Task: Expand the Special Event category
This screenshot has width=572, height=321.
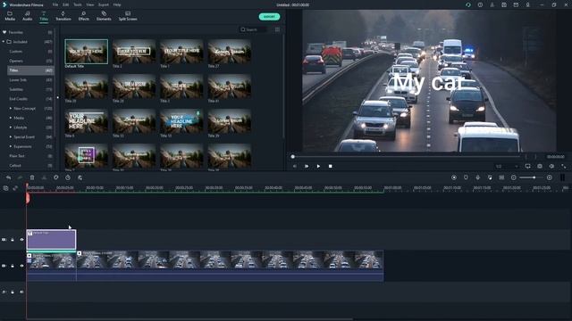Action: 11,136
